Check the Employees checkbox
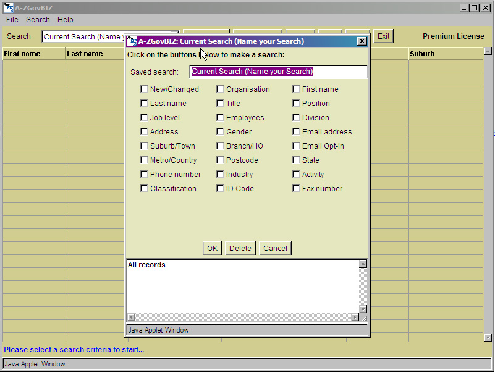Image resolution: width=495 pixels, height=372 pixels. 220,118
